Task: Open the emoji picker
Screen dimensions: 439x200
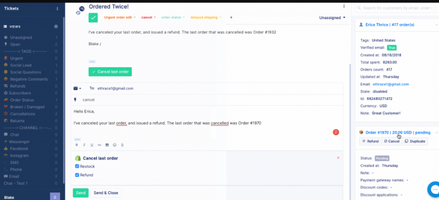Action: (x=114, y=145)
